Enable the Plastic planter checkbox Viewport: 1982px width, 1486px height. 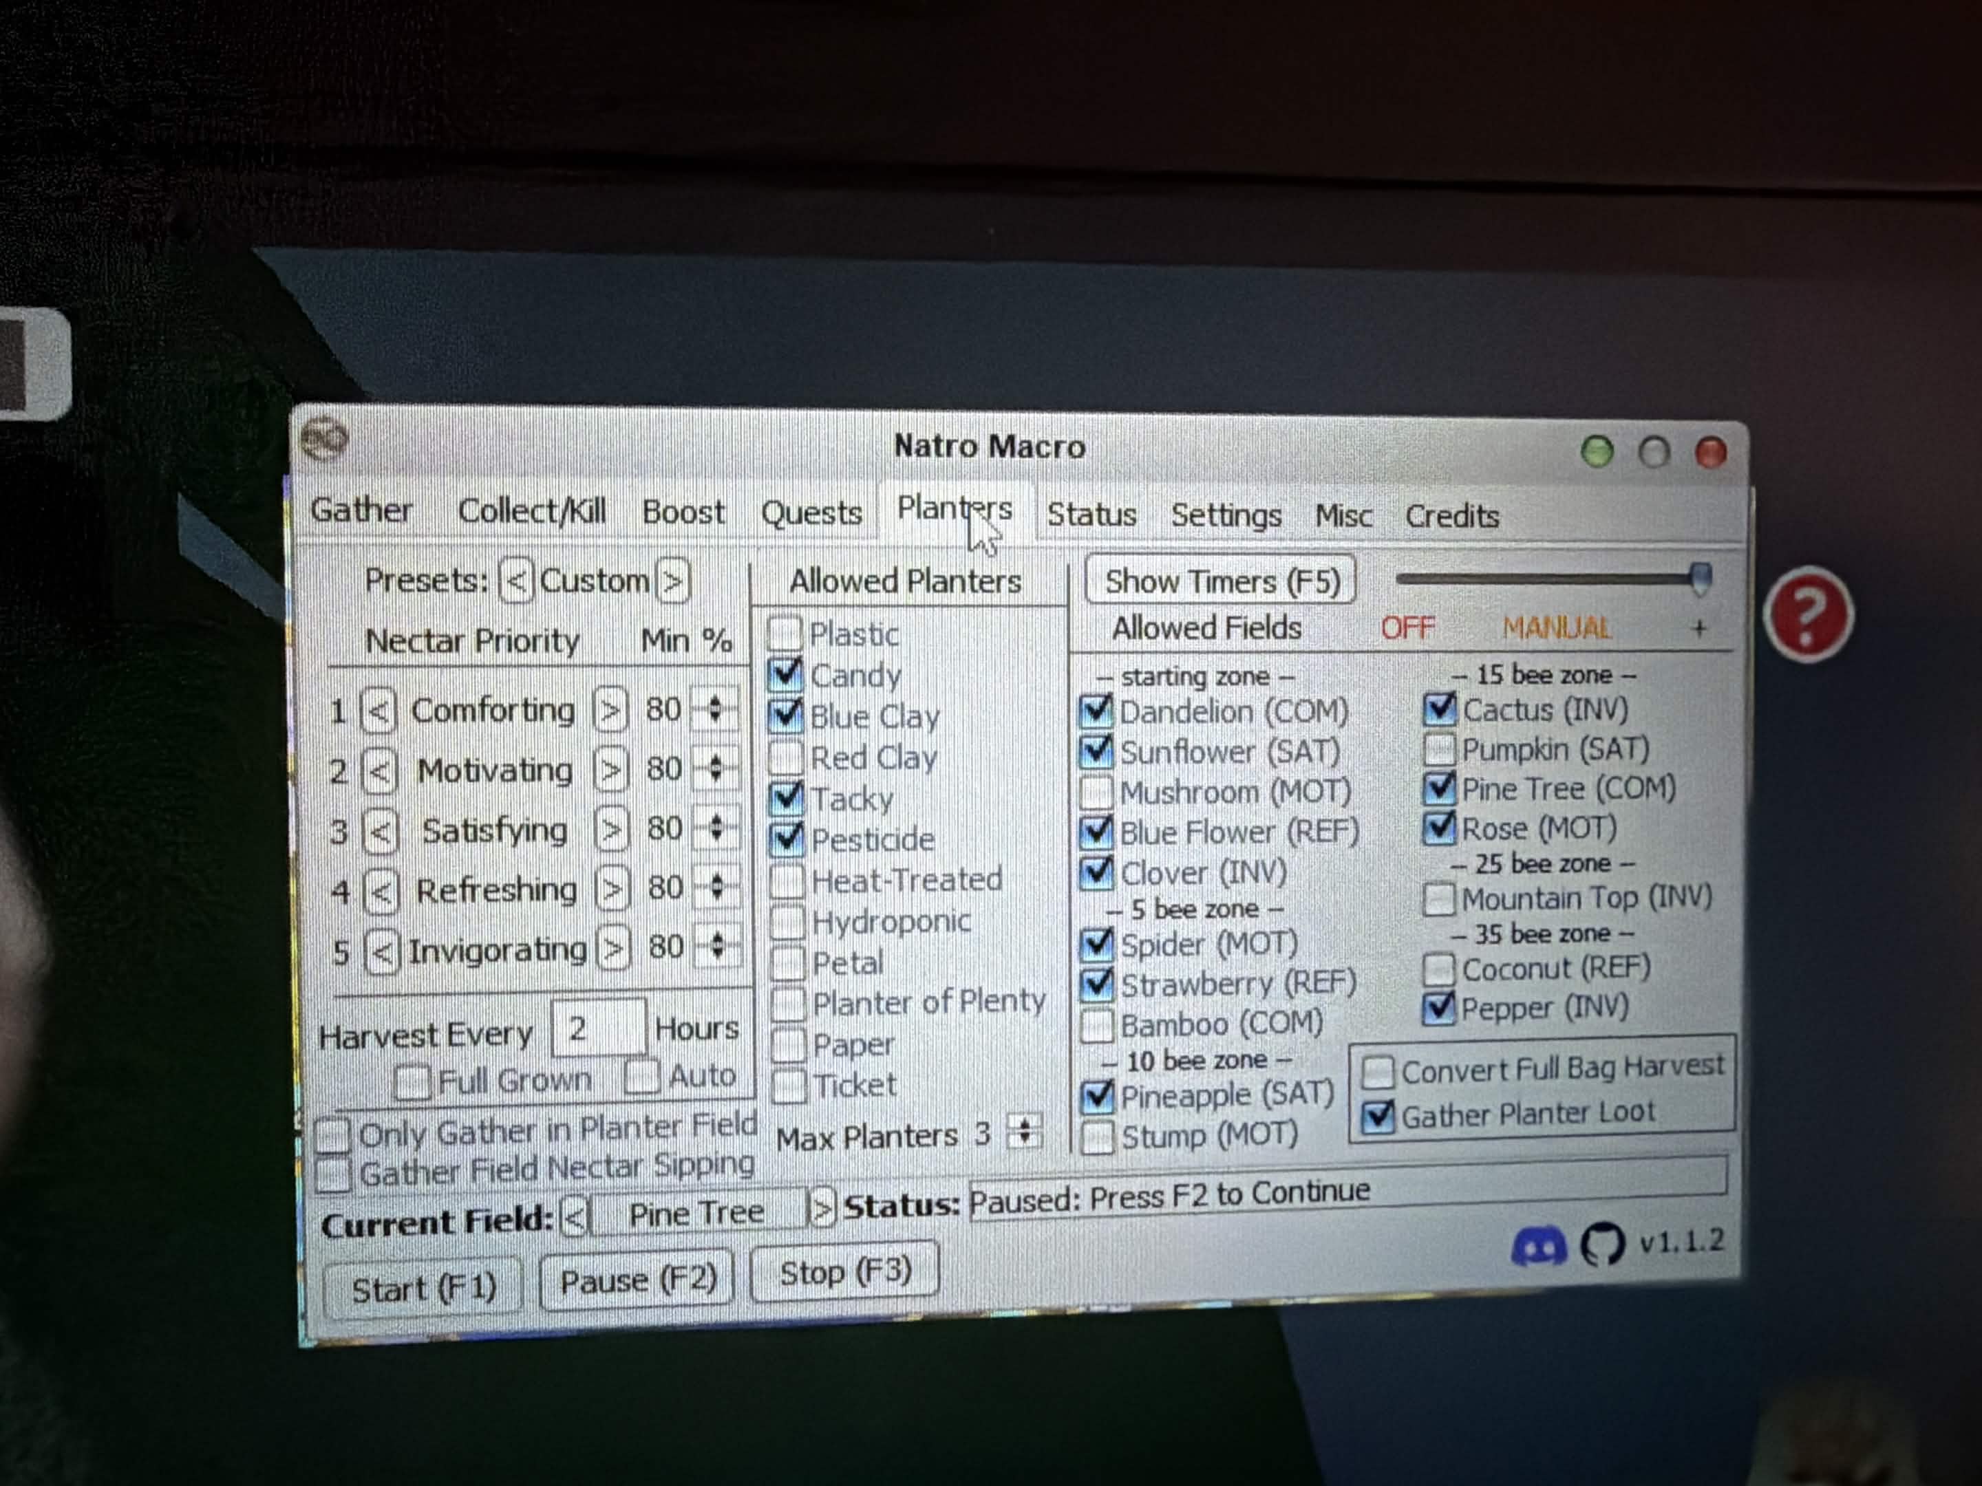click(785, 634)
